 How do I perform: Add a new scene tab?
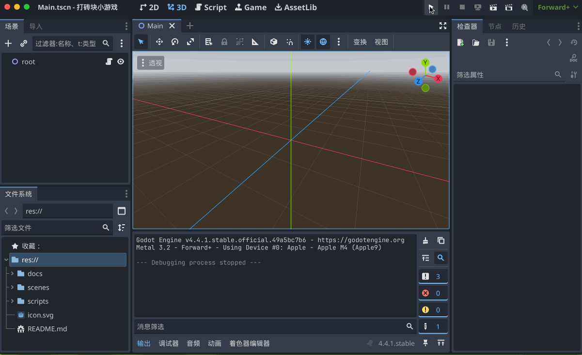point(189,26)
